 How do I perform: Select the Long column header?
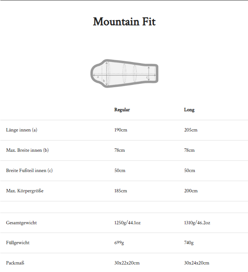pyautogui.click(x=189, y=110)
